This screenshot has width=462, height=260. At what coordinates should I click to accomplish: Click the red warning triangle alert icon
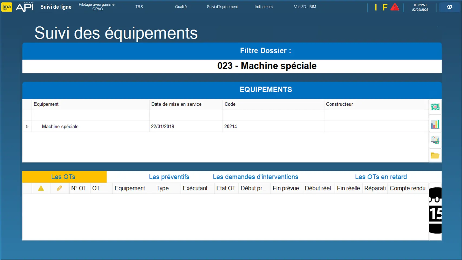click(x=395, y=7)
